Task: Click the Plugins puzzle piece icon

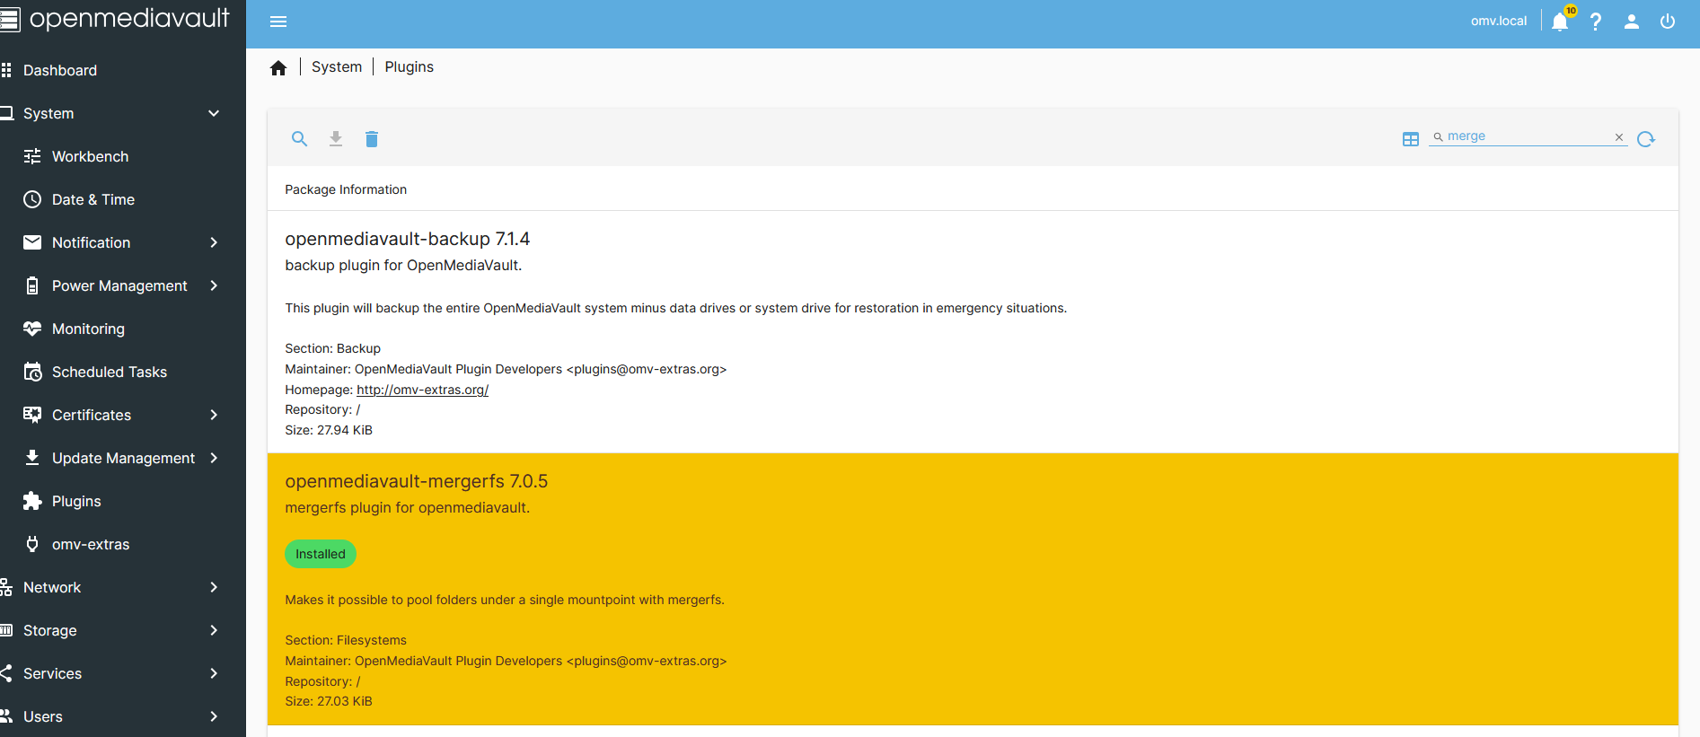Action: (32, 501)
